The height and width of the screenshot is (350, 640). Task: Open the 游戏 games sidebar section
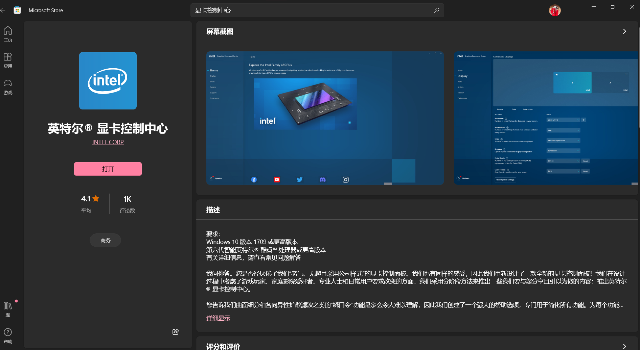[x=8, y=87]
